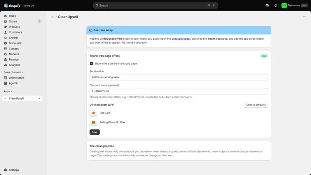
Task: Click the Online Store icon
Action: (x=5, y=78)
